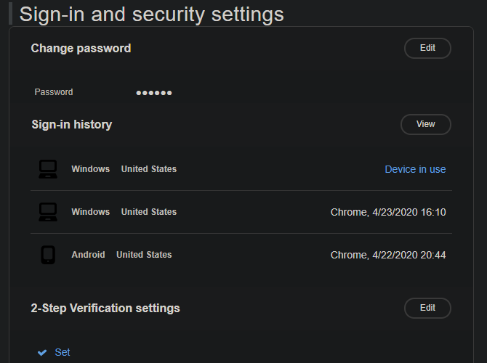Image resolution: width=487 pixels, height=363 pixels.
Task: Click United States in second Windows row
Action: (149, 212)
